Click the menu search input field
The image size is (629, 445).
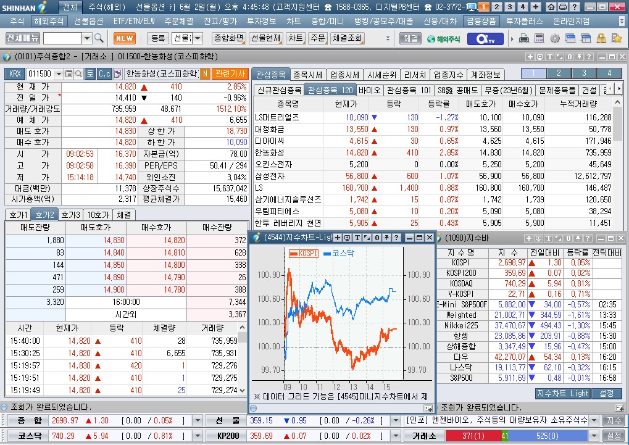(x=62, y=38)
